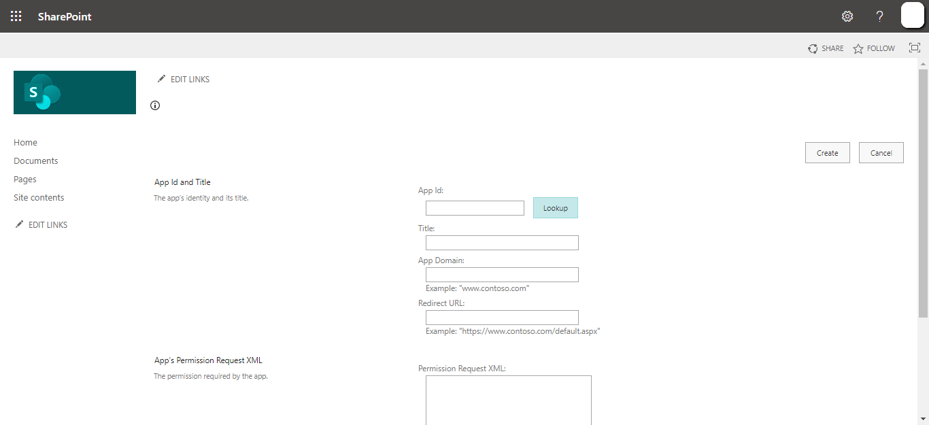Image resolution: width=929 pixels, height=425 pixels.
Task: Click the SharePoint title in the header
Action: [x=65, y=16]
